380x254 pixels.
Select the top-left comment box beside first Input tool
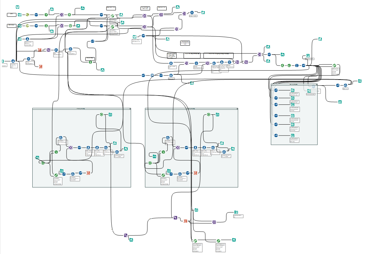coord(12,15)
